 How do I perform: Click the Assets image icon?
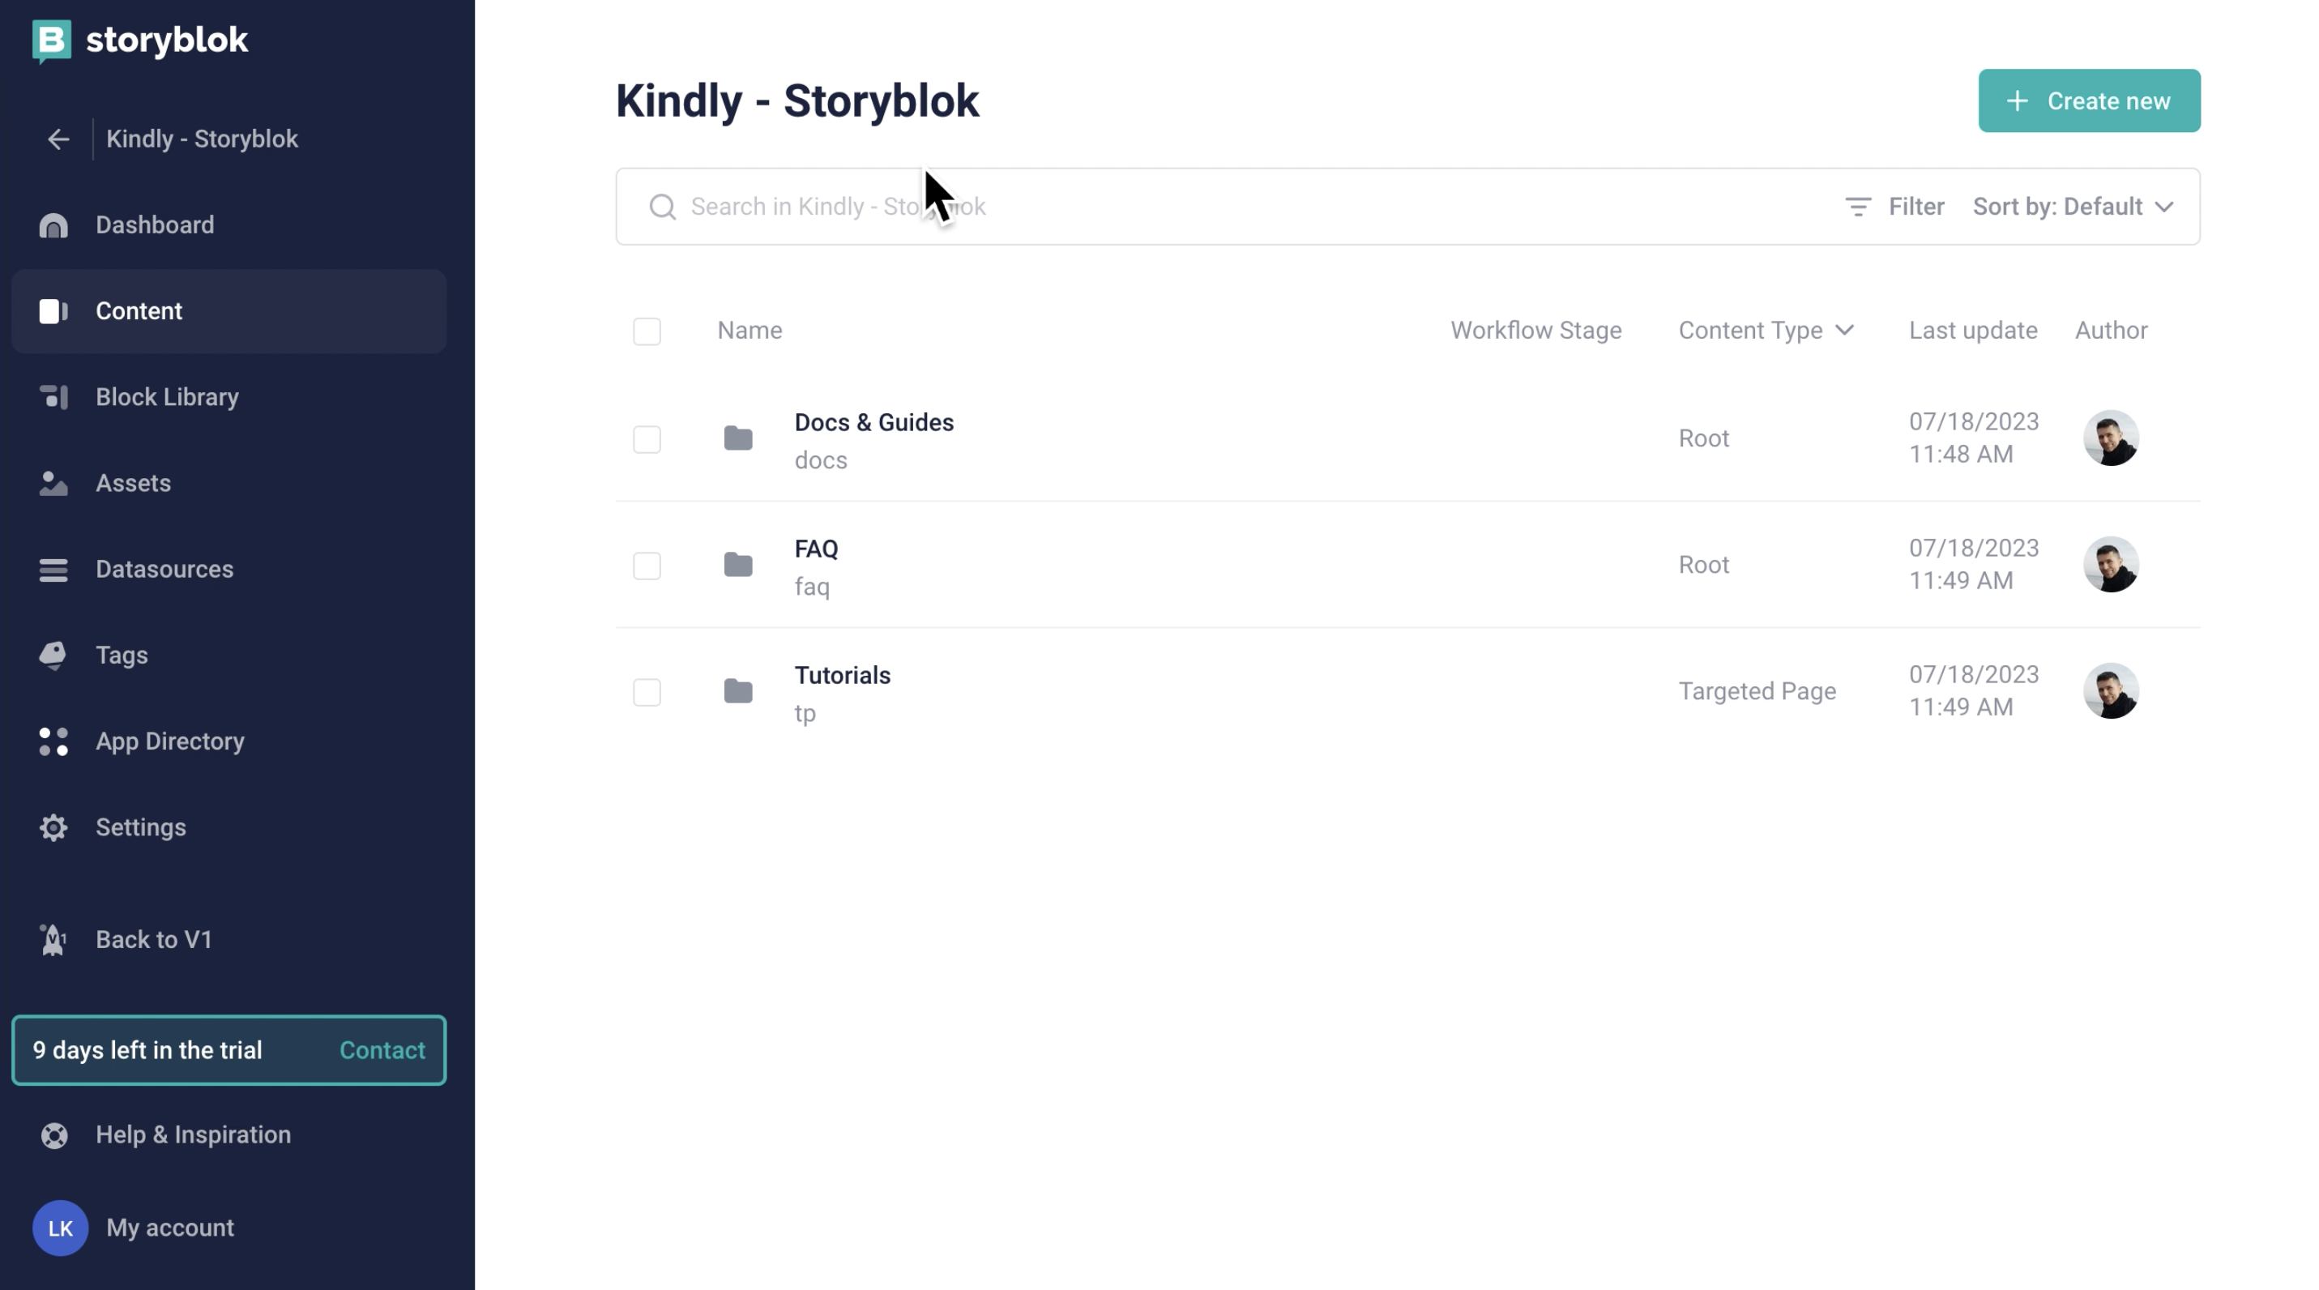click(53, 484)
